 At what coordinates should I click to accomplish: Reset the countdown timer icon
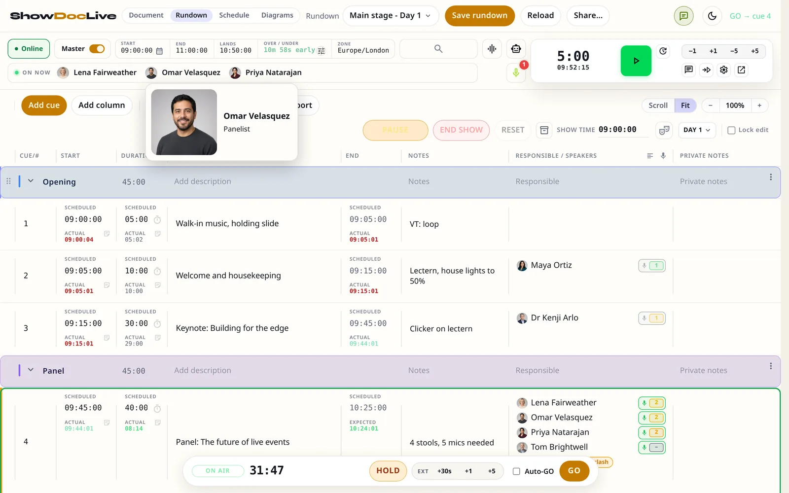click(663, 51)
